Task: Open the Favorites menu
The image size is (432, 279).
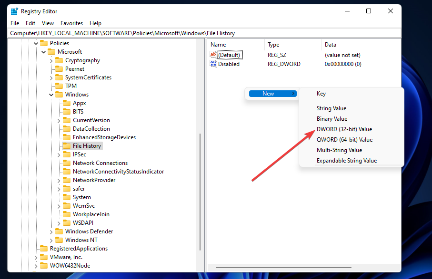Action: [x=71, y=23]
